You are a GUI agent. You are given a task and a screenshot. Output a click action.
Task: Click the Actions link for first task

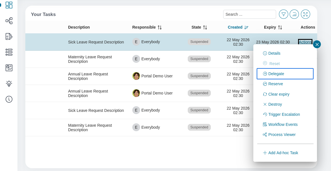pos(305,42)
